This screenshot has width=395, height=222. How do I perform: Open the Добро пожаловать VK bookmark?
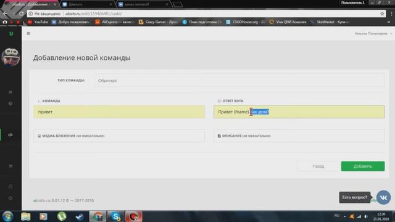70,22
